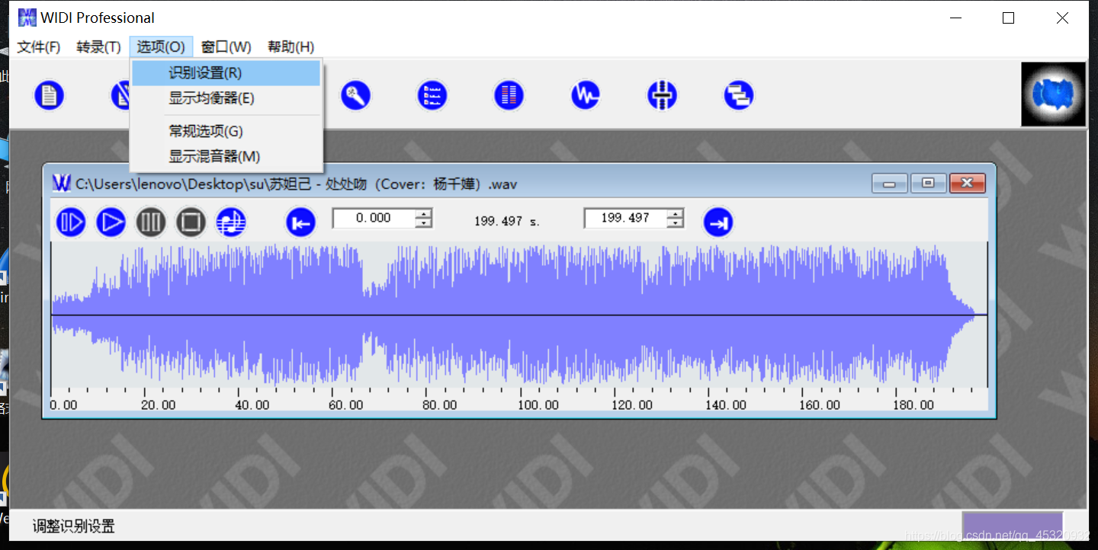
Task: Open the 帮助(H) menu
Action: pyautogui.click(x=291, y=47)
